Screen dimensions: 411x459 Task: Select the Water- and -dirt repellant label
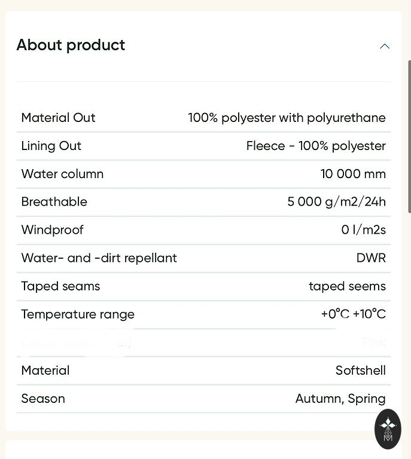coord(99,258)
